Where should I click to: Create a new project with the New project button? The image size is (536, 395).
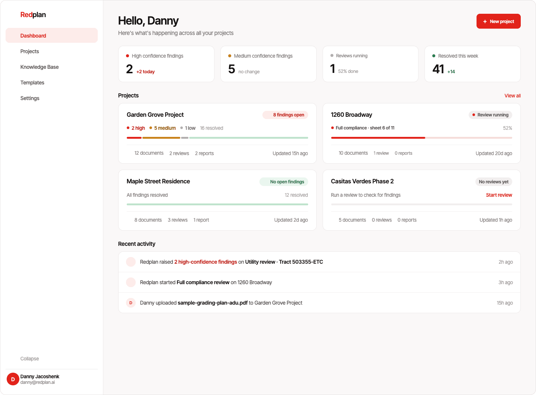[498, 21]
